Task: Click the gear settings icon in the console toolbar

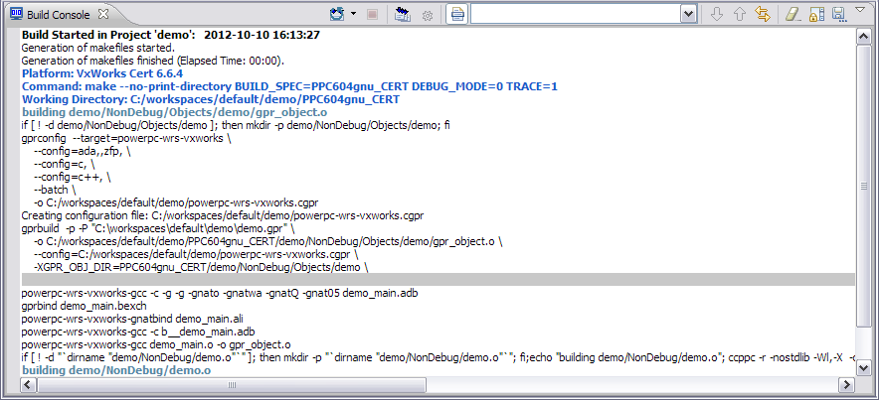Action: tap(428, 15)
